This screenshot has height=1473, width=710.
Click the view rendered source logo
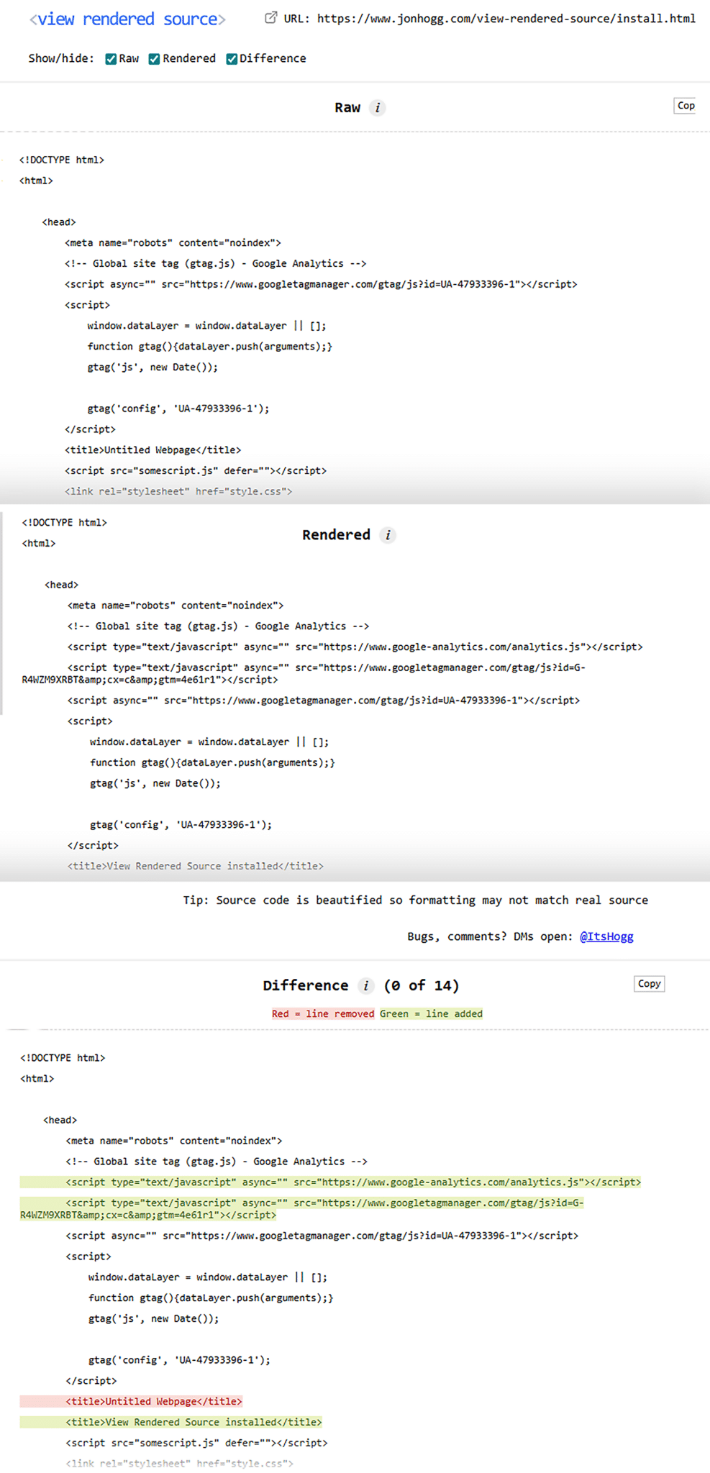(x=127, y=19)
